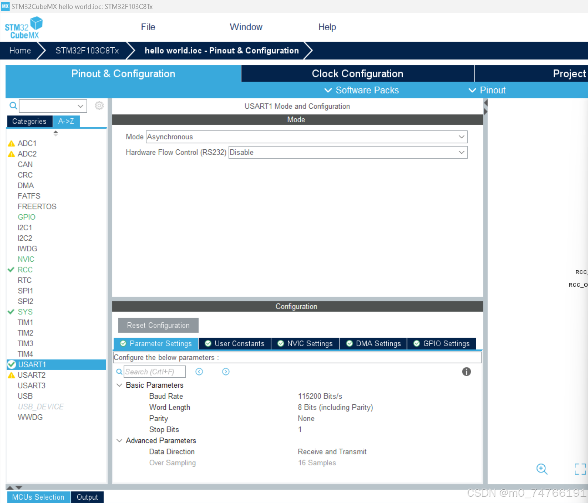Open the User Constants tab
The width and height of the screenshot is (588, 503).
coord(235,344)
